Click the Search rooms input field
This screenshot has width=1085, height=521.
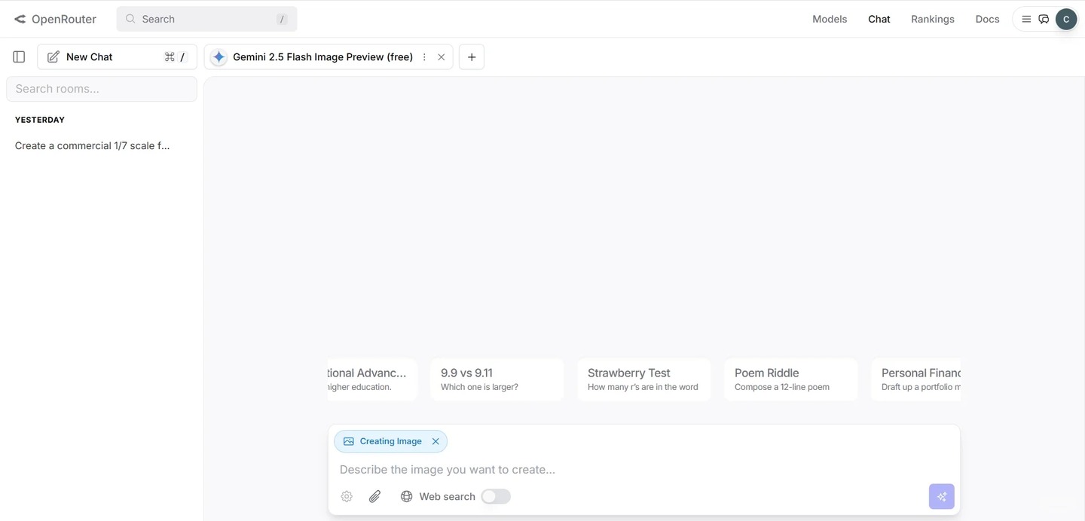point(102,89)
